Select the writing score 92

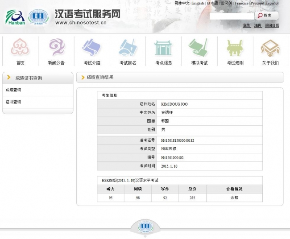(x=165, y=198)
